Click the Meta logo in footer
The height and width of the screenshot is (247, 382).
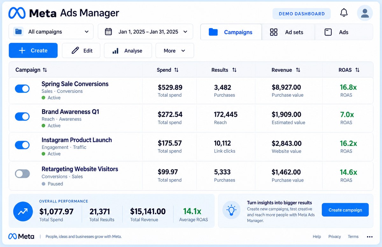tap(21, 236)
